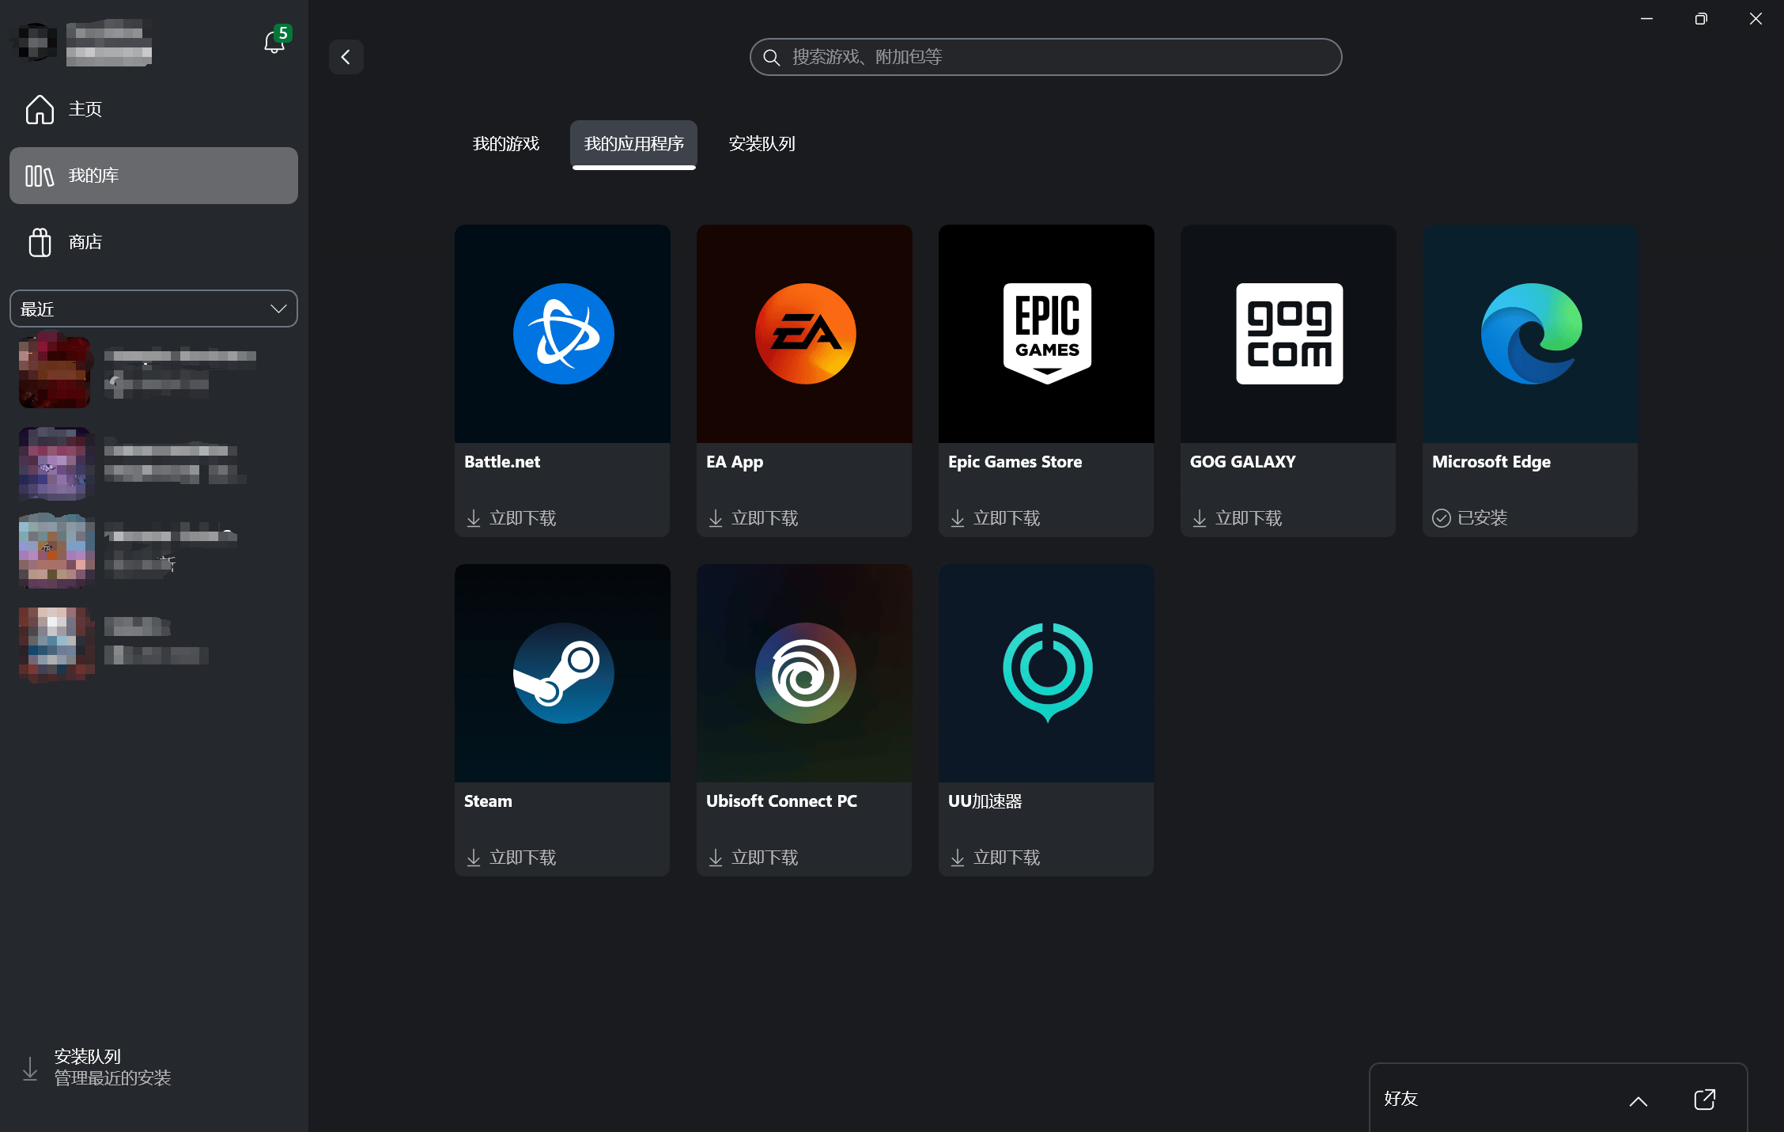Expand the 好友 friends panel chevron
The width and height of the screenshot is (1784, 1132).
[x=1638, y=1100]
